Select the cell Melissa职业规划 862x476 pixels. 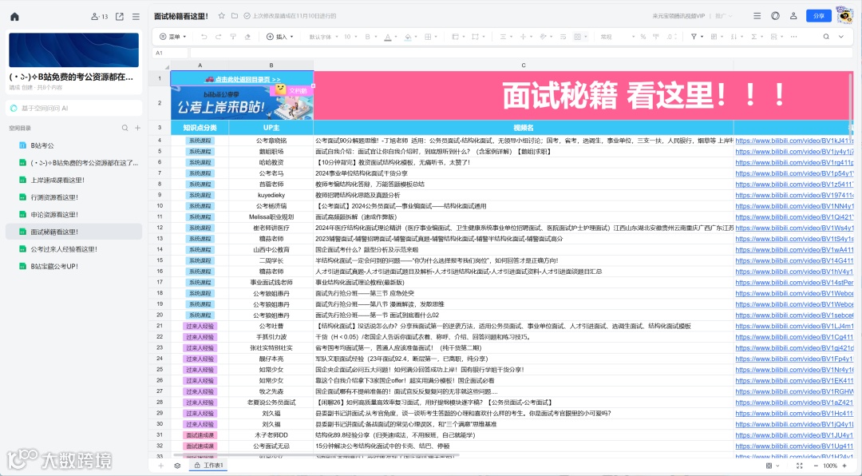[x=271, y=216]
